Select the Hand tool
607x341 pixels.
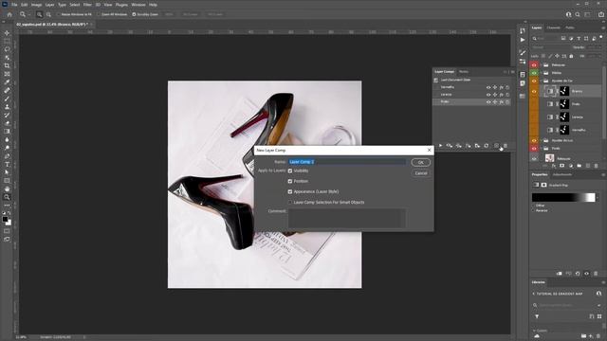pos(7,189)
